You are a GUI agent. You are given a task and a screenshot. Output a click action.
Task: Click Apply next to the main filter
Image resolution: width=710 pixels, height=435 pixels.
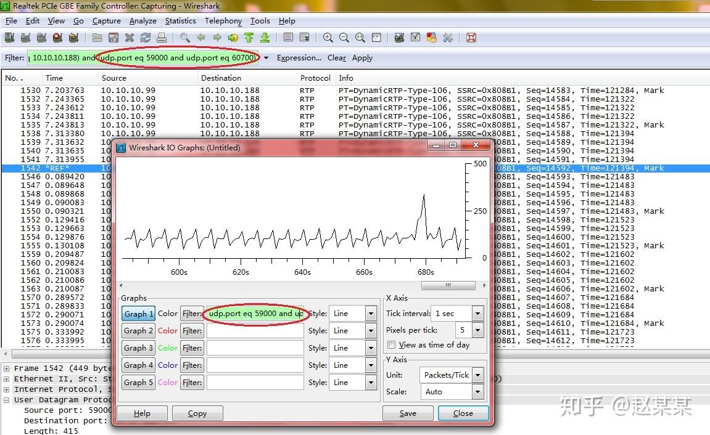(x=362, y=58)
